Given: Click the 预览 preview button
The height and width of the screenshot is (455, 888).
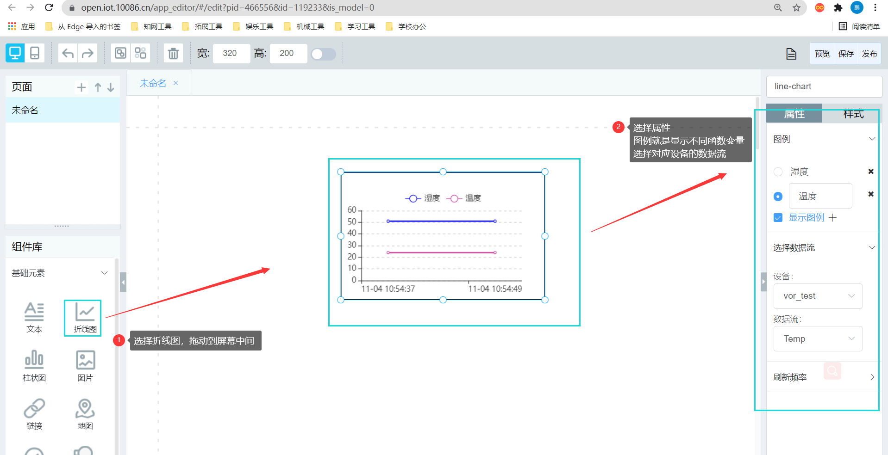Looking at the screenshot, I should [x=822, y=54].
